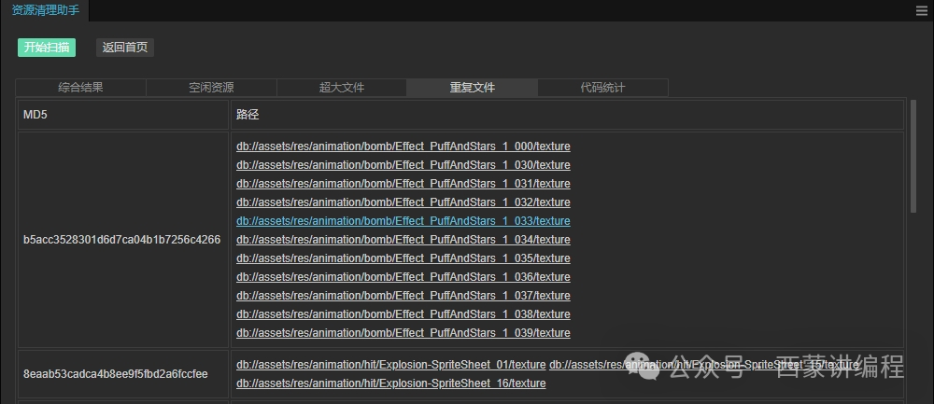Follow the Effect_PuffAndStars_1_031 texture link
Screen dimensions: 934x404
pyautogui.click(x=403, y=184)
